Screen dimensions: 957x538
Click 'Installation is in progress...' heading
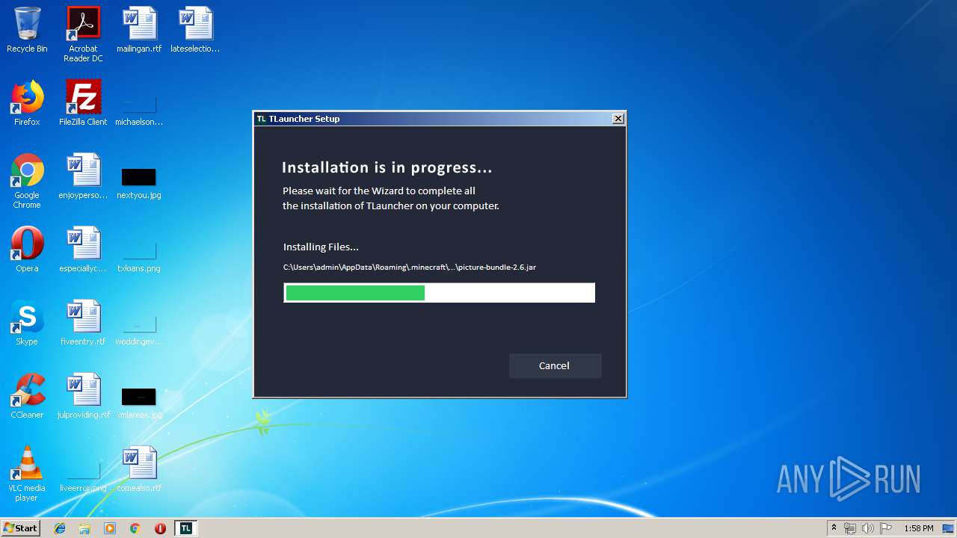coord(387,167)
